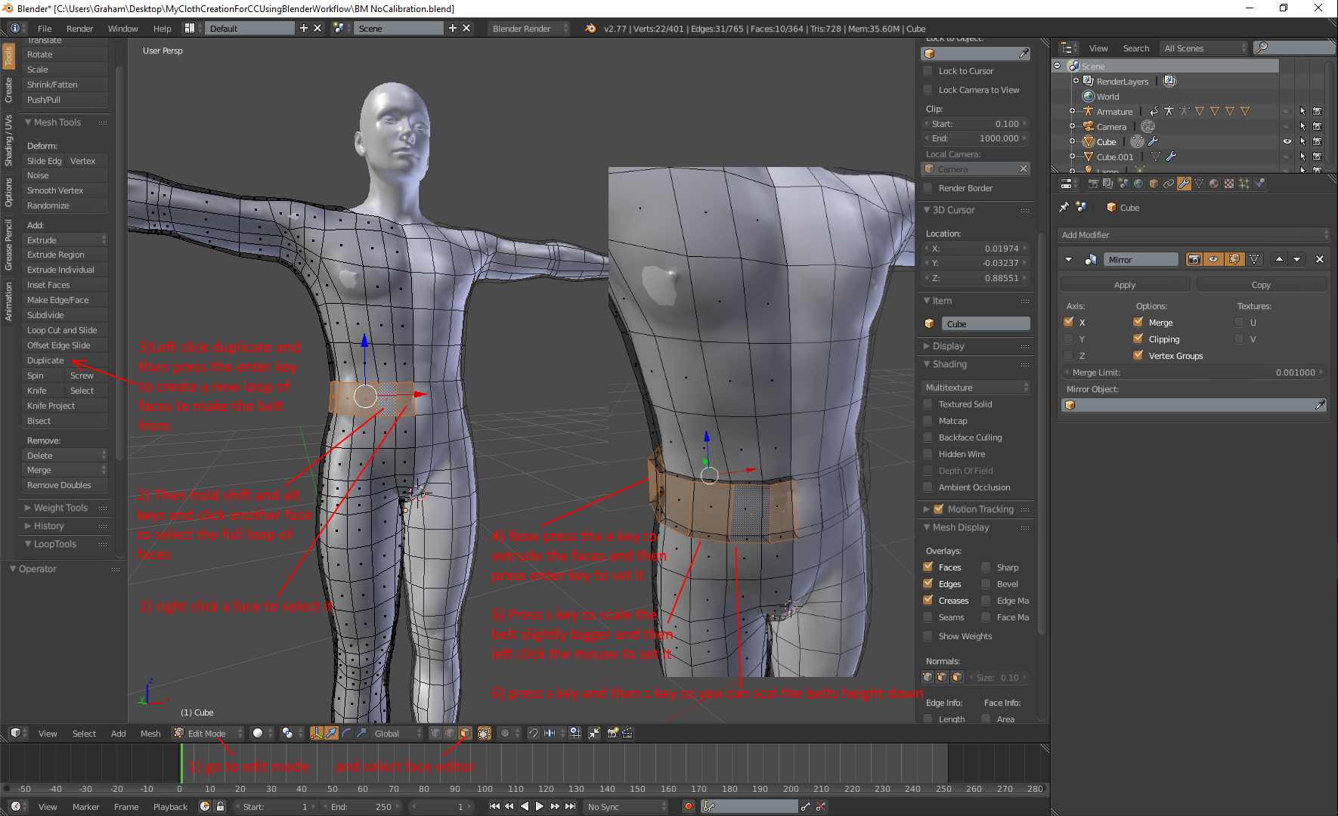Switch to the Grease Pencil tab
The width and height of the screenshot is (1338, 816).
(8, 244)
